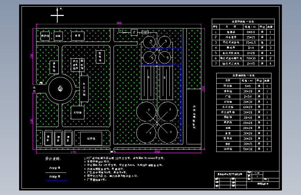
Task: Select the "污水泵房" name cell in row 2
Action: pos(231,37)
